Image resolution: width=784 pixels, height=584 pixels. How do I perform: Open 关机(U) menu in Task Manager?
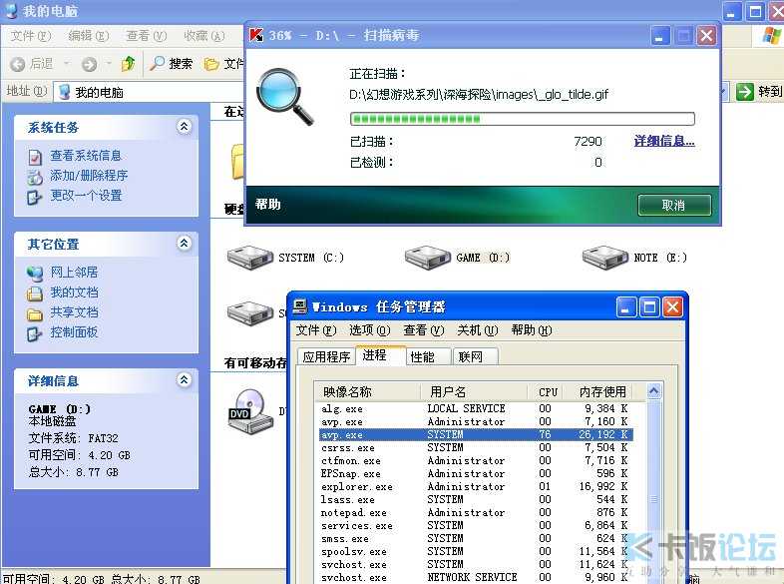478,330
